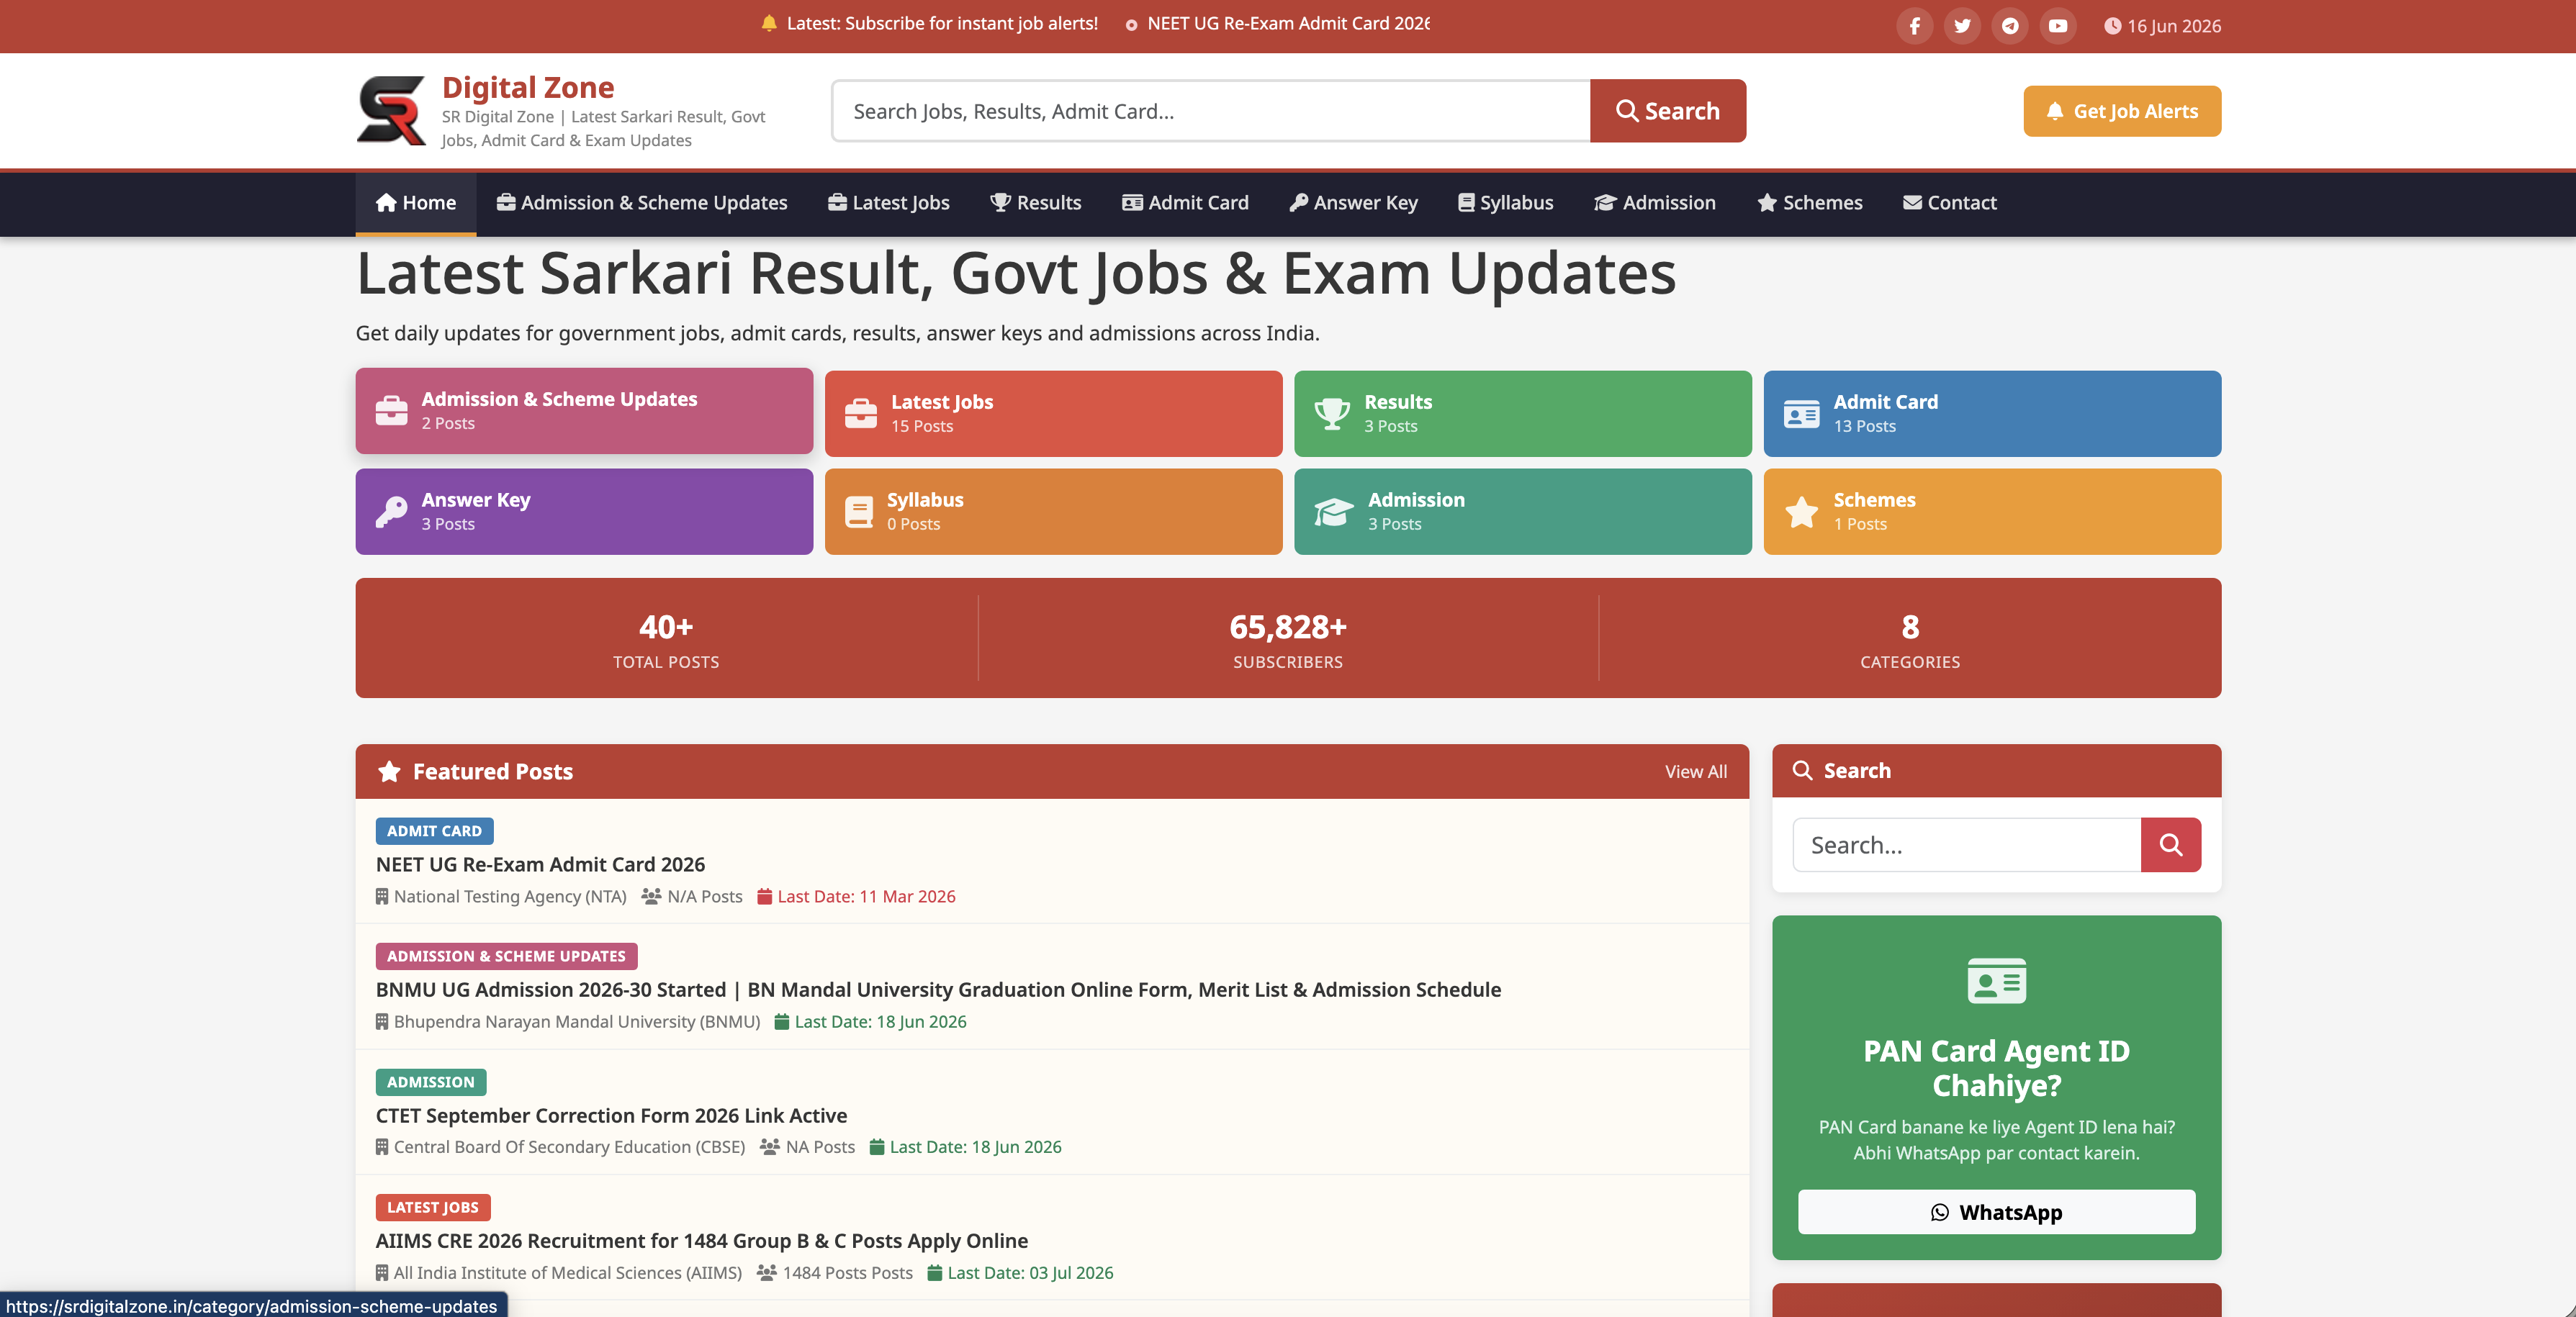Click the LATEST JOBS category badge
Viewport: 2576px width, 1317px height.
pyautogui.click(x=433, y=1207)
